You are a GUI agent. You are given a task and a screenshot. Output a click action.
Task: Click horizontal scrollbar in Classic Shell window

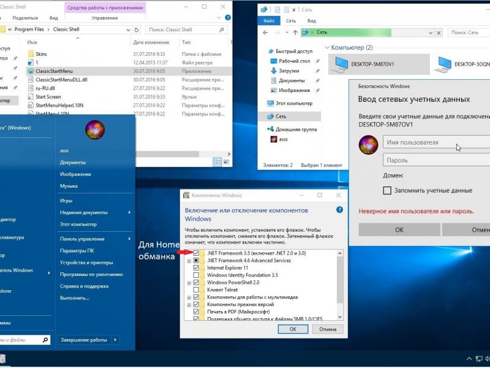coord(167,154)
